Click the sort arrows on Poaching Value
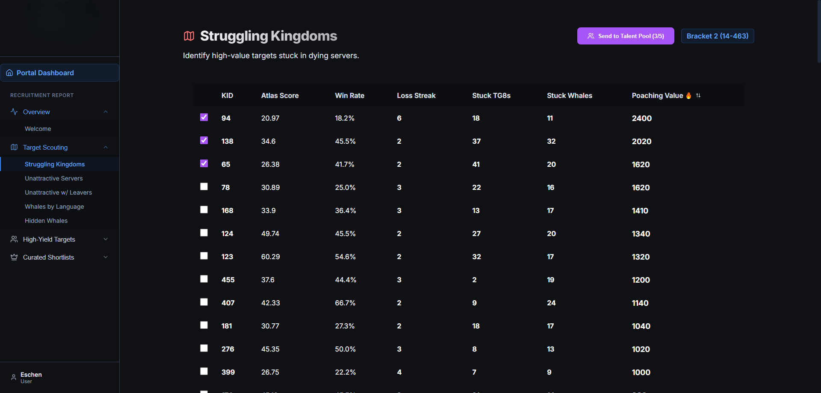821x393 pixels. (698, 95)
